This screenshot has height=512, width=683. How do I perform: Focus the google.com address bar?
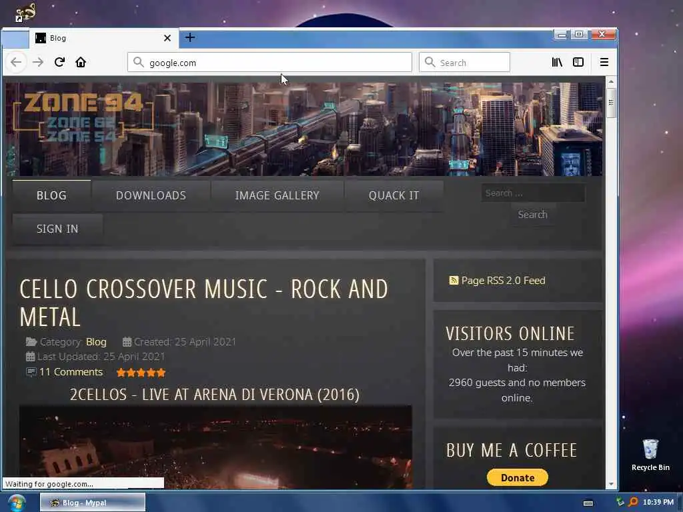point(269,62)
